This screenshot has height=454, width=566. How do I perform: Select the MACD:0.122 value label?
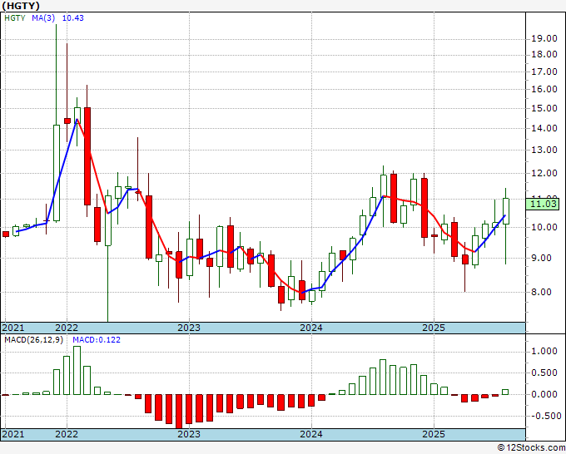[x=97, y=340]
